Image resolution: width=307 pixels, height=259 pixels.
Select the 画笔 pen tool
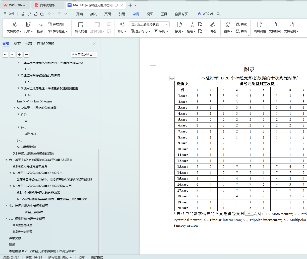coord(213,27)
